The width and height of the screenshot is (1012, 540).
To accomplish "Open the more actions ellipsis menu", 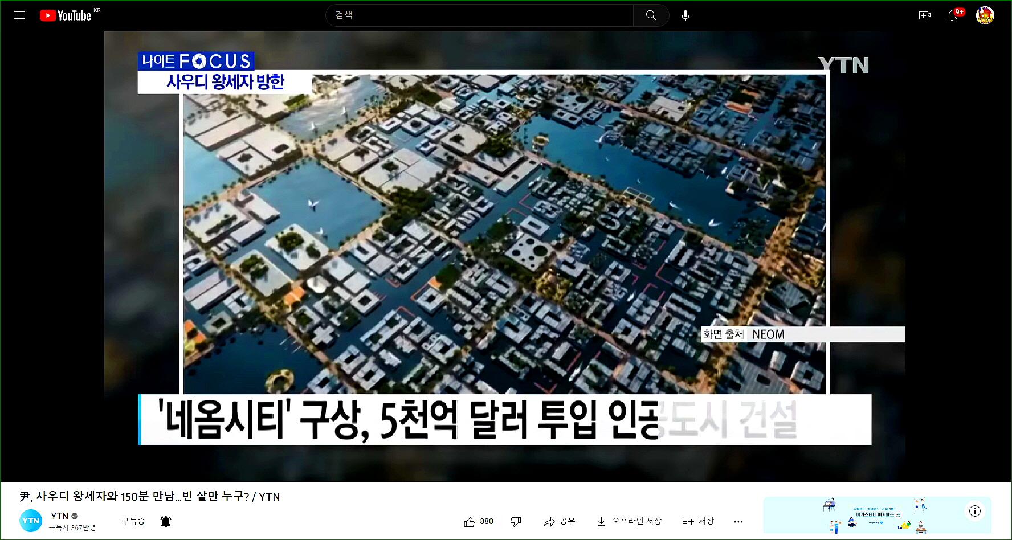I will tap(738, 522).
